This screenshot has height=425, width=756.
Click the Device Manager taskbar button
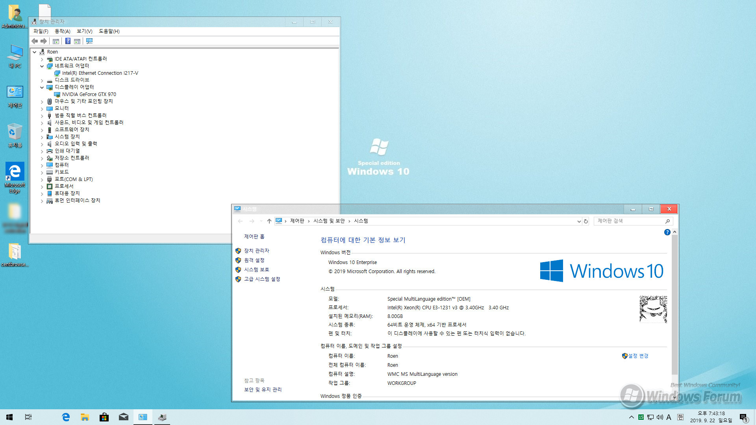(162, 417)
